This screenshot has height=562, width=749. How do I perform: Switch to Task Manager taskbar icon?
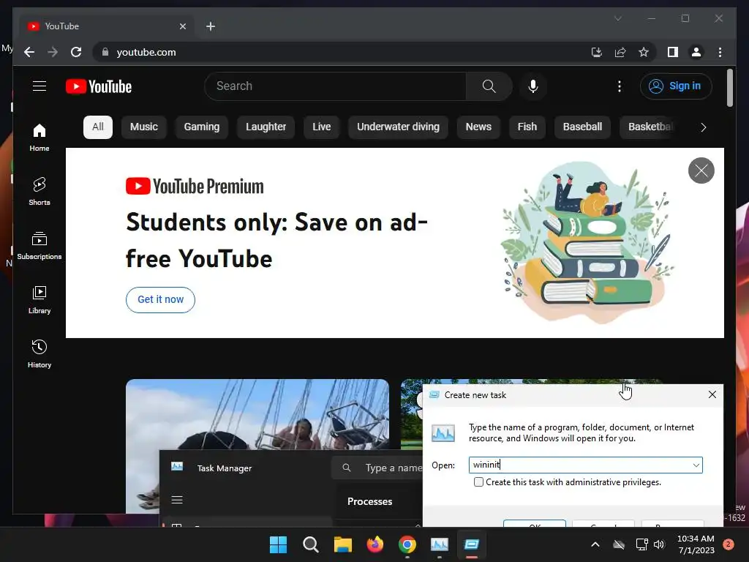pos(440,544)
